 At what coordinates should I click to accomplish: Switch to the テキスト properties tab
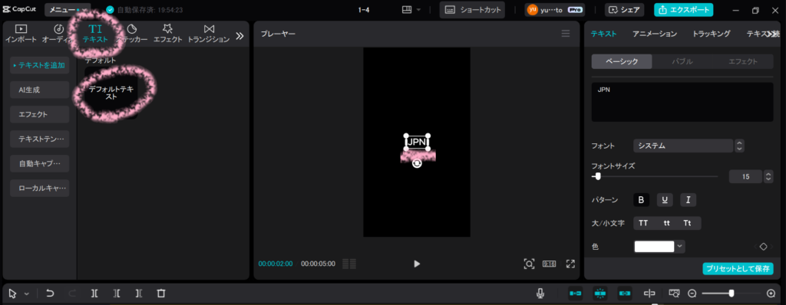pos(603,34)
